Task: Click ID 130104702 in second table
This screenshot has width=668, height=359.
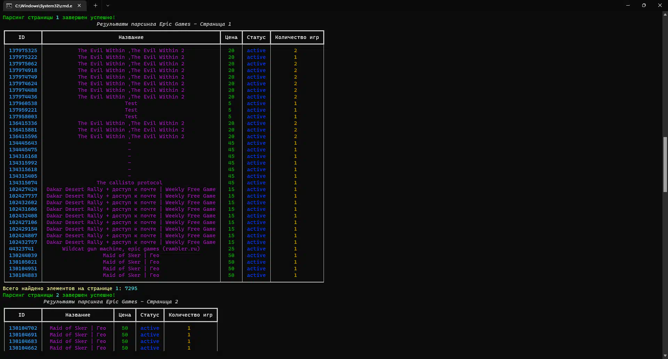Action: (x=23, y=328)
